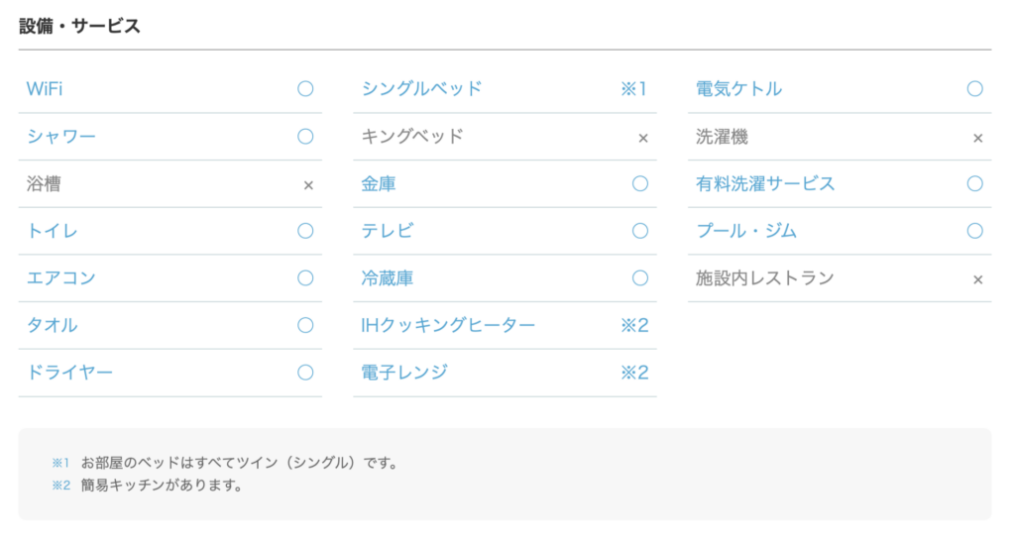Screen dimensions: 1015x545
Task: Click the 冷蔵庫 amenity label
Action: [388, 278]
